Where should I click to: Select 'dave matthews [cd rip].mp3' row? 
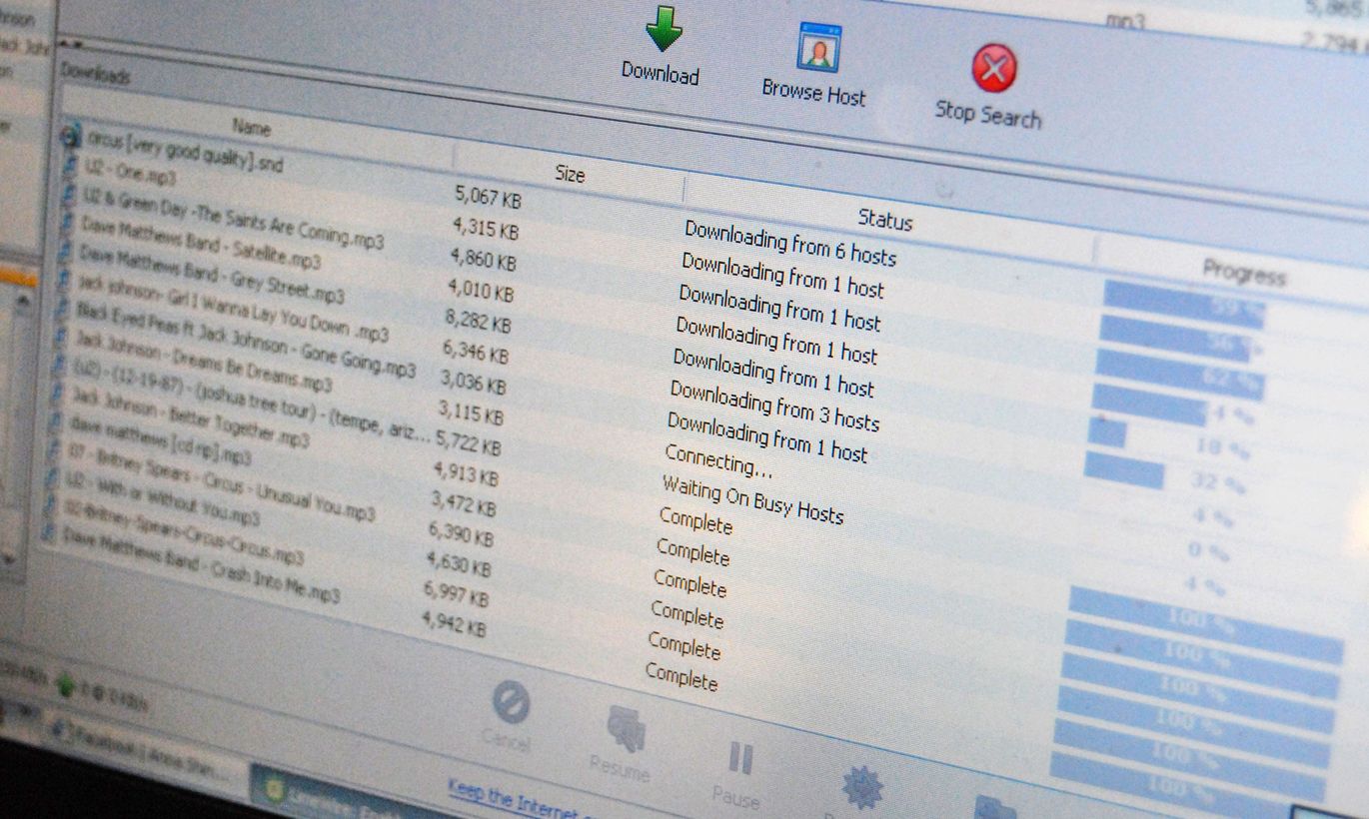point(159,439)
